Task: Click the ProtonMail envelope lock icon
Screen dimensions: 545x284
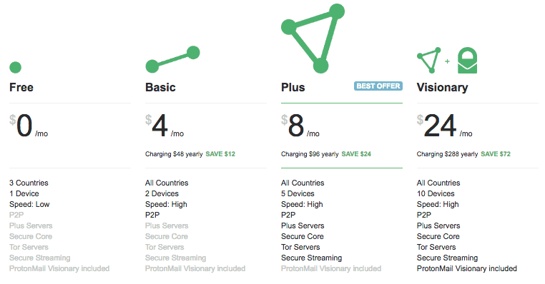Action: (x=467, y=61)
